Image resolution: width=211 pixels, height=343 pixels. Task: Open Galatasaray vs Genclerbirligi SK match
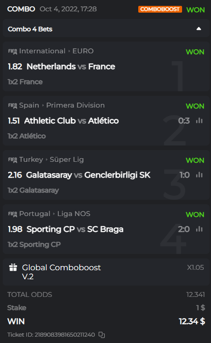pos(88,175)
